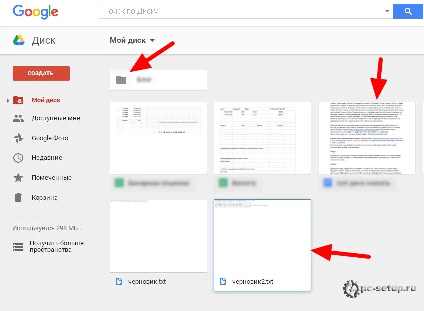Screen dimensions: 424x311
Task: Open the search options dropdown arrow
Action: (387, 11)
